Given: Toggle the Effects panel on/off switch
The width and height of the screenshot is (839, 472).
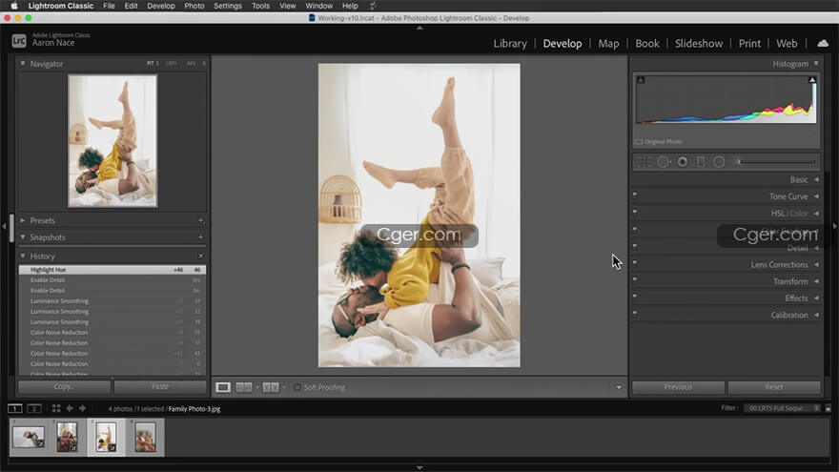Looking at the screenshot, I should click(635, 297).
